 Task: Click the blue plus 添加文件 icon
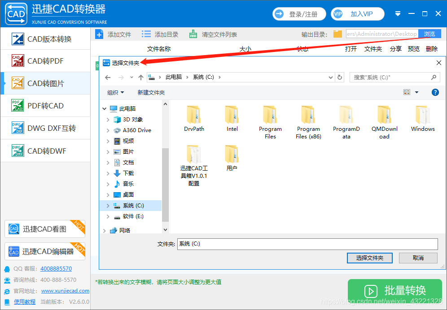[x=99, y=34]
